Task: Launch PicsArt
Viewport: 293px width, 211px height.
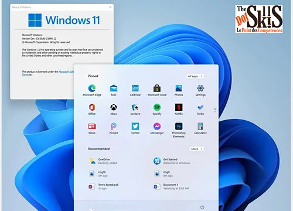Action: click(114, 128)
